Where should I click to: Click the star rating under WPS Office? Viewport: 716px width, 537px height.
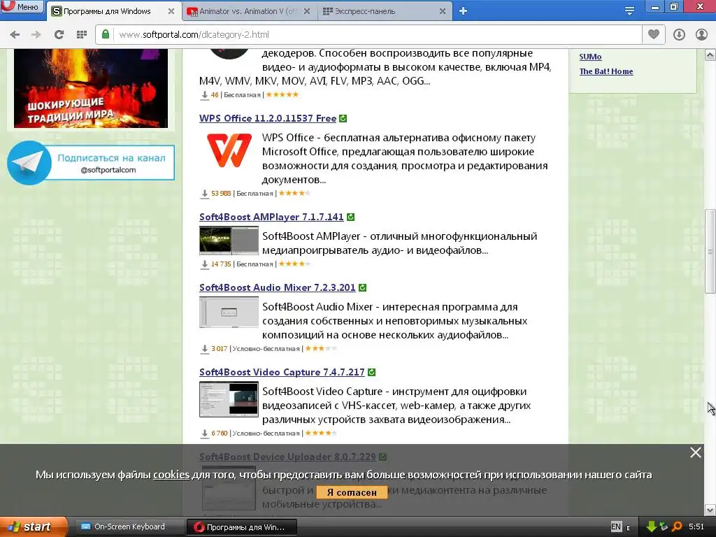click(x=294, y=193)
